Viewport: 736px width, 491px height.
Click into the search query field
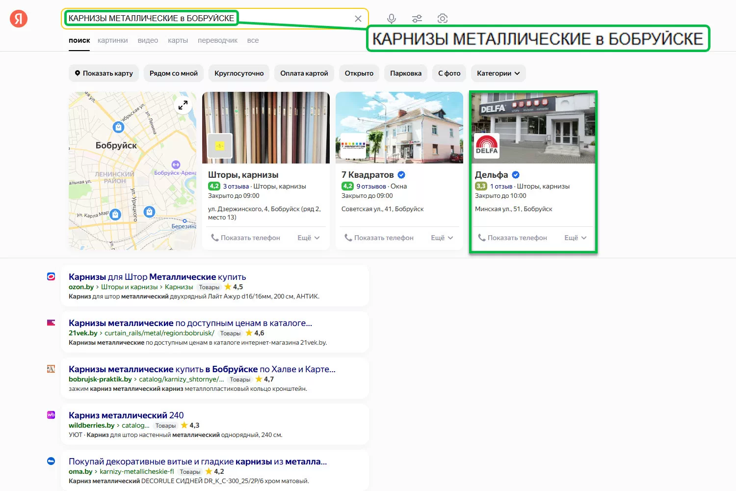click(x=294, y=19)
